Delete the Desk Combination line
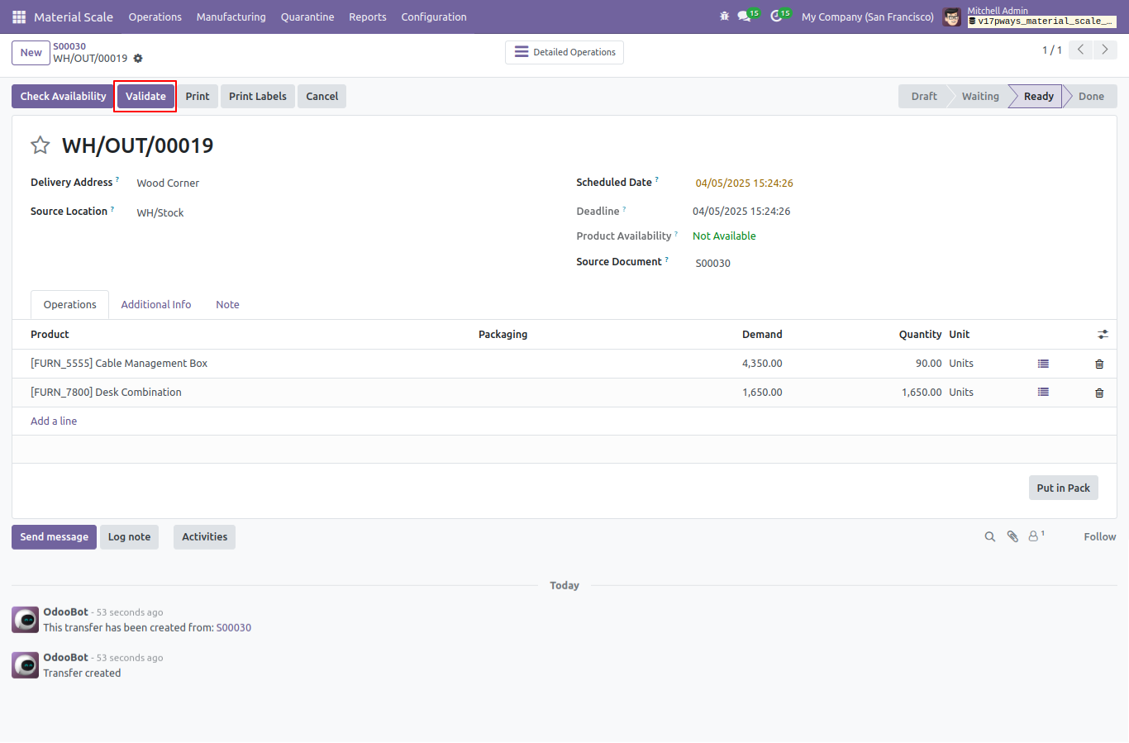 pyautogui.click(x=1099, y=393)
